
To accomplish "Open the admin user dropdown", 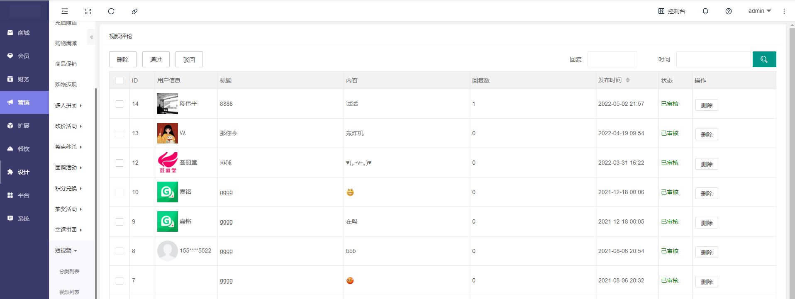I will [759, 11].
